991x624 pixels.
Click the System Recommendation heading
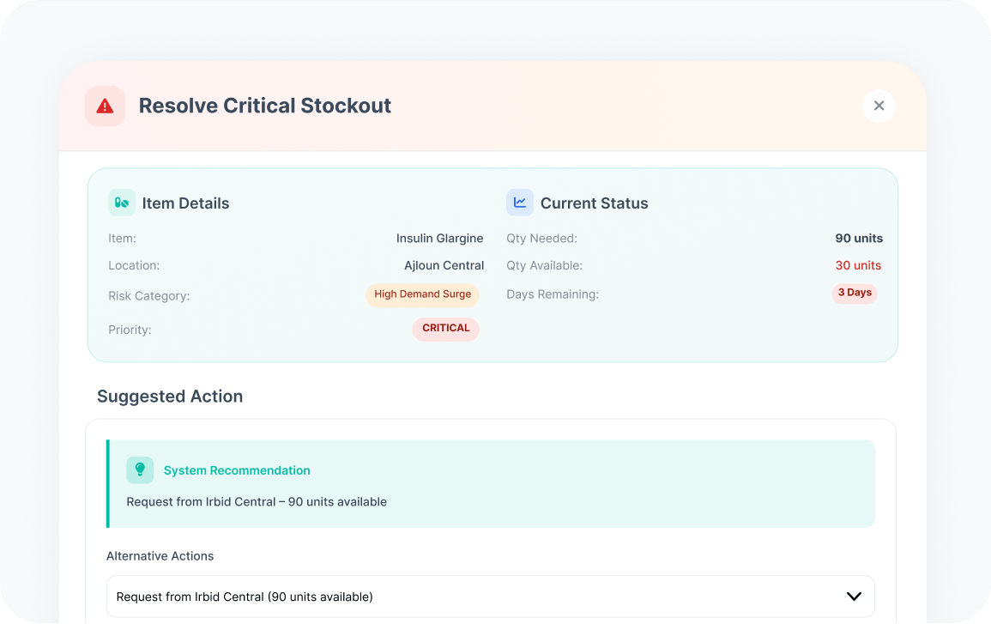coord(237,470)
